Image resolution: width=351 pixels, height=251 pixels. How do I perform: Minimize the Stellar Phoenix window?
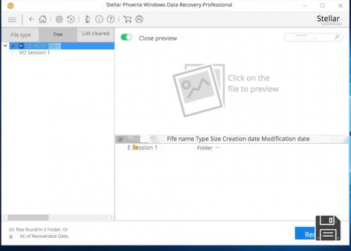[x=305, y=6]
